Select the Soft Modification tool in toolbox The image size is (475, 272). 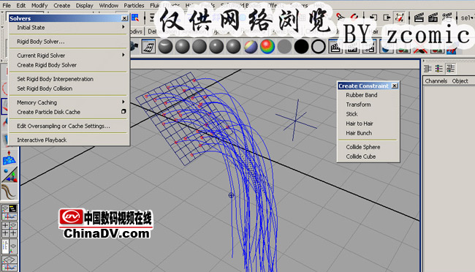pos(9,157)
